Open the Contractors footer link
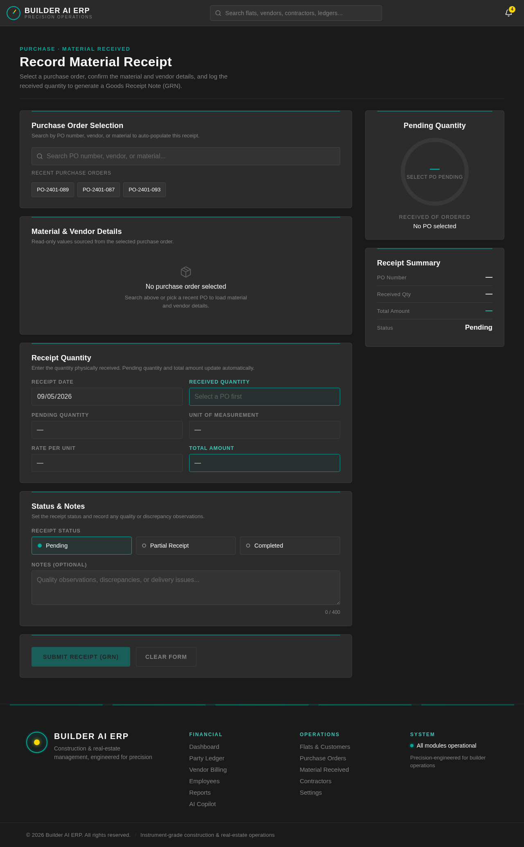Screen dimensions: 524x847 click(316, 781)
